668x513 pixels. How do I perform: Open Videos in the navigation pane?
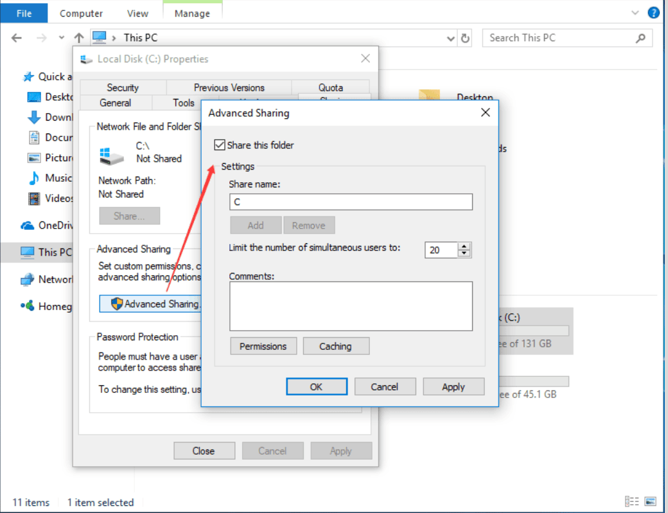(x=50, y=198)
